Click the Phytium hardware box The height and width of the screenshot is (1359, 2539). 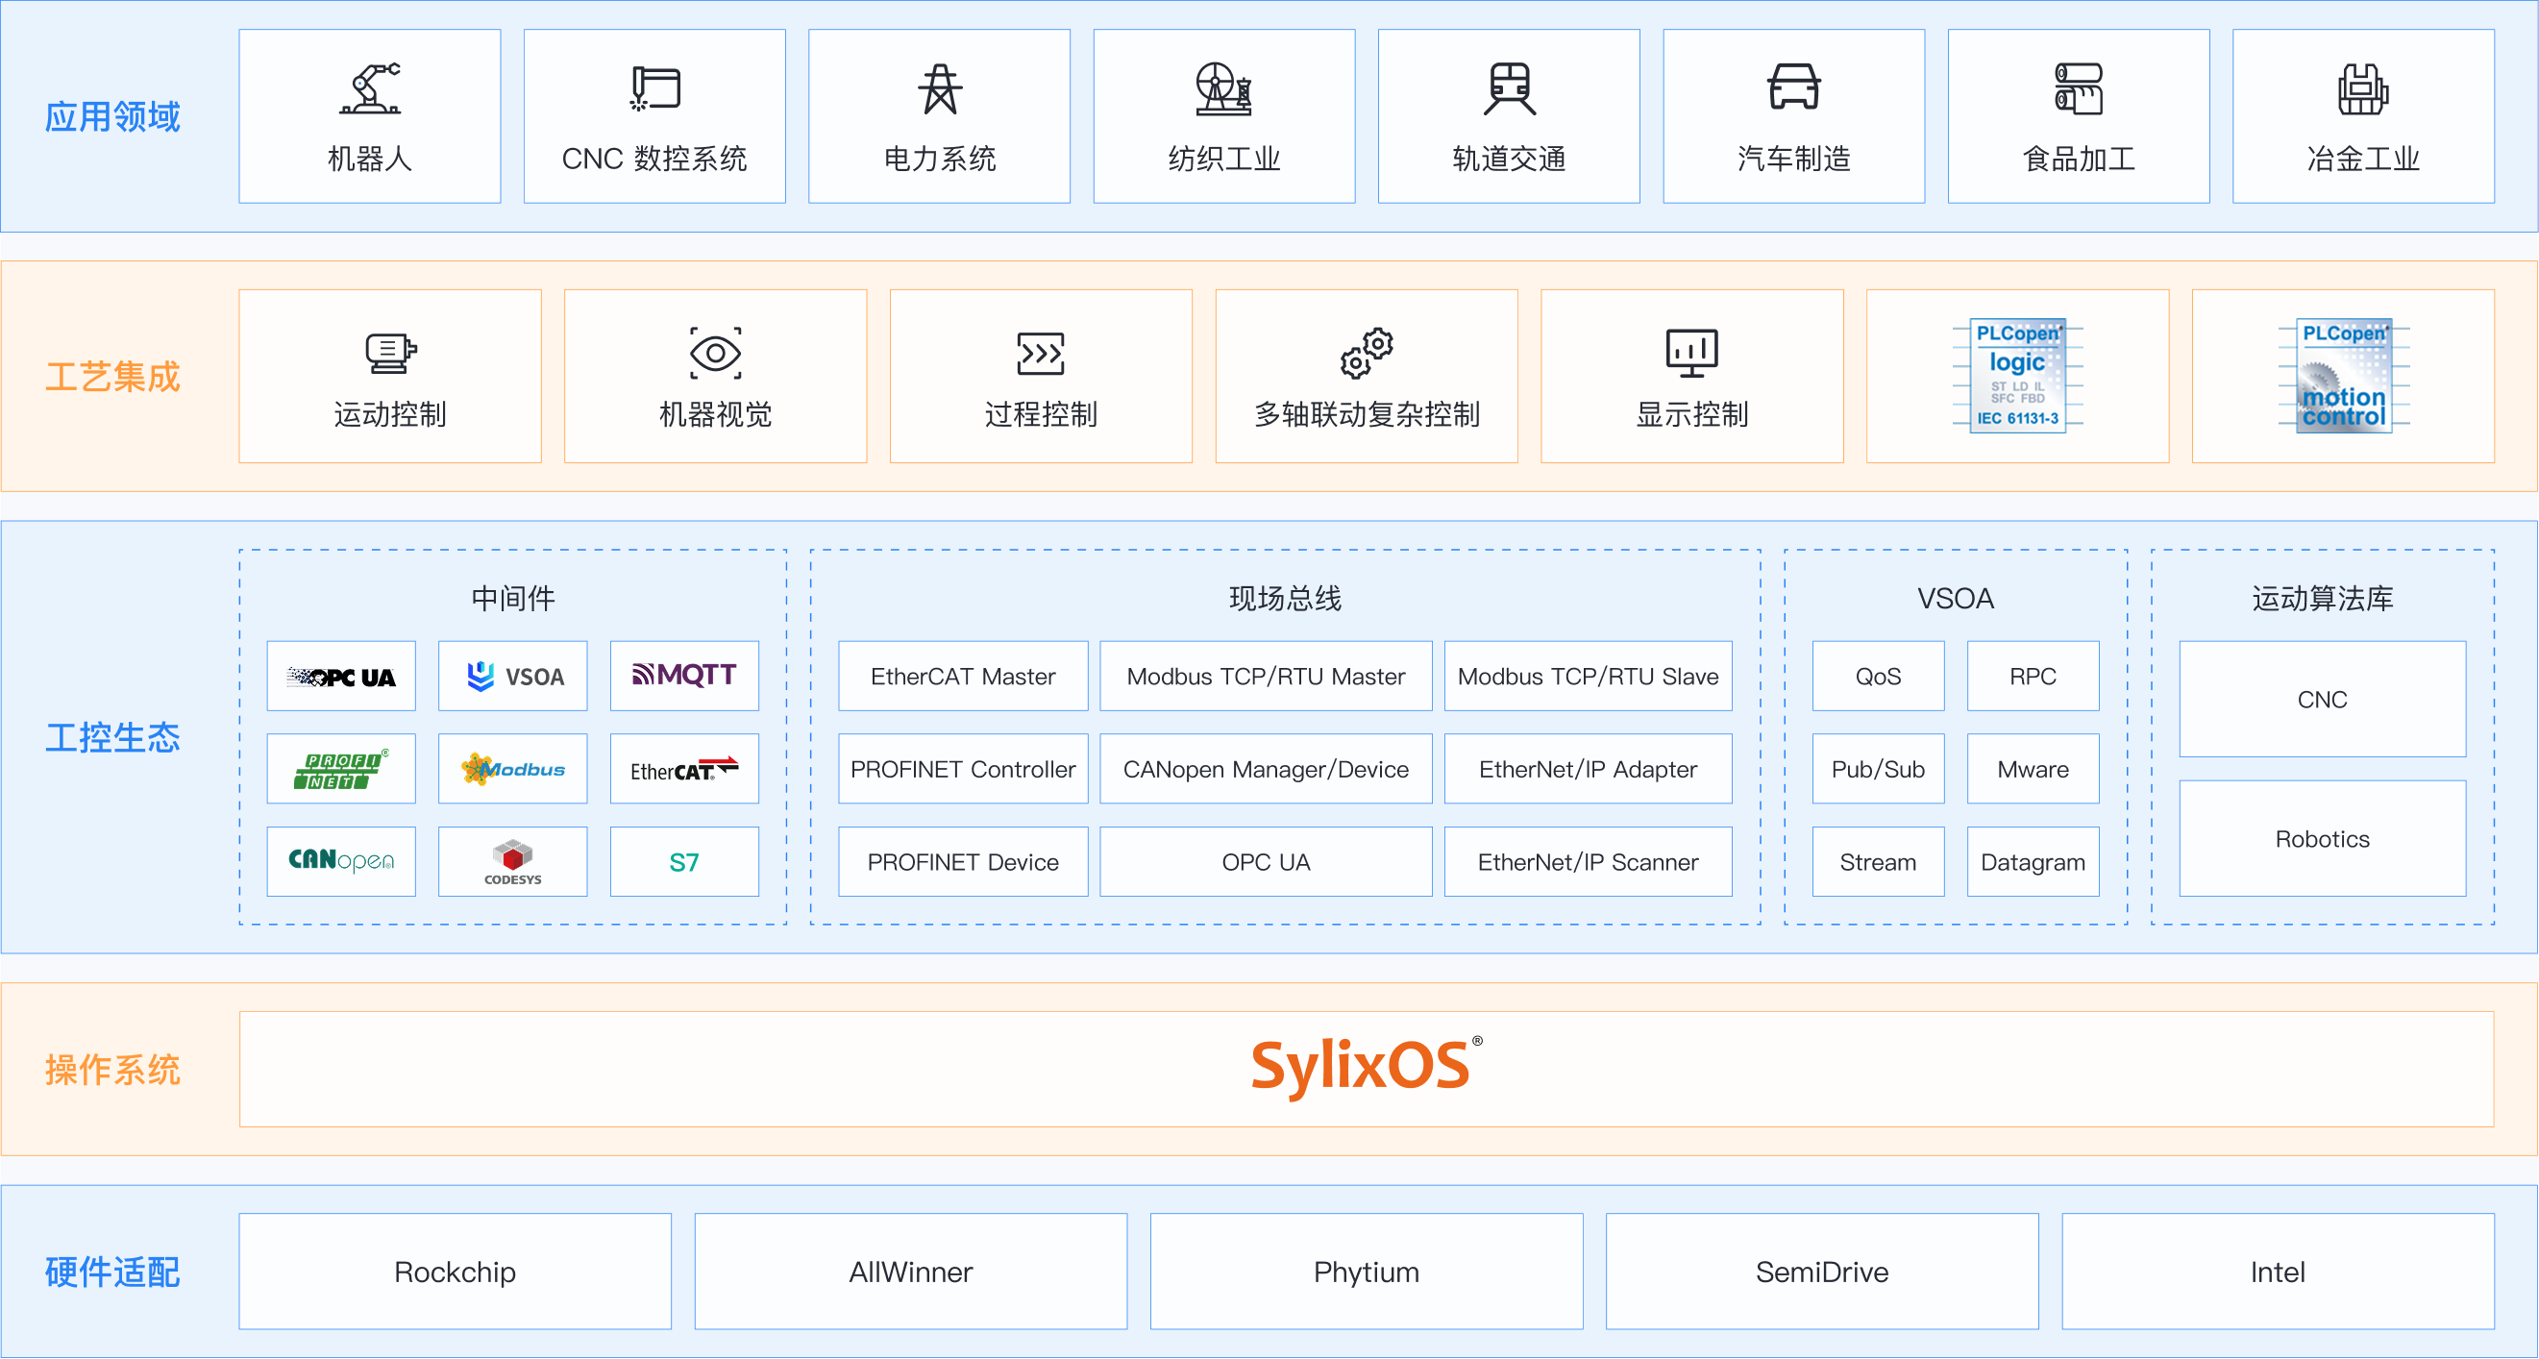(x=1367, y=1272)
